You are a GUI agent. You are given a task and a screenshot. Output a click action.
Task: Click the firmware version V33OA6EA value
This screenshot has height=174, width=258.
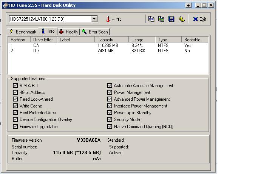click(x=89, y=140)
